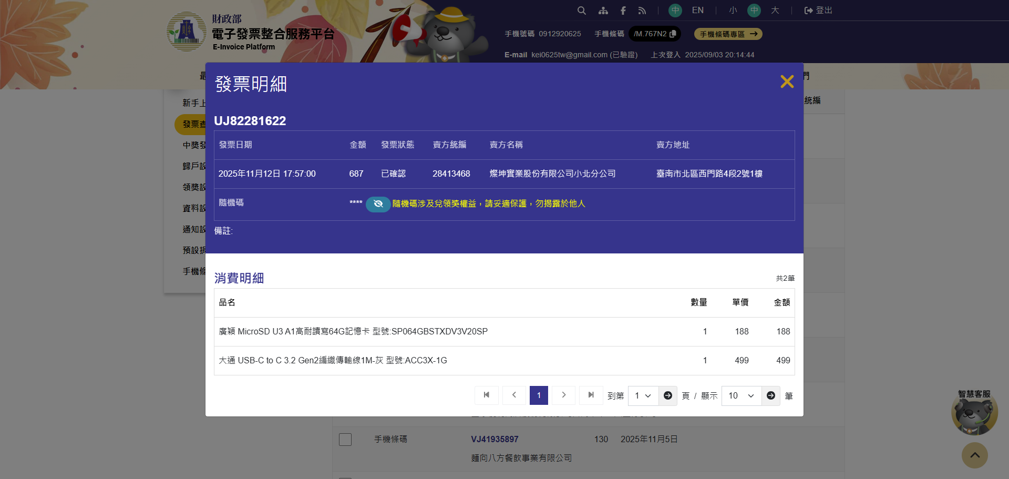Reveal the hidden random code
Screen dimensions: 1009x479
[x=378, y=204]
